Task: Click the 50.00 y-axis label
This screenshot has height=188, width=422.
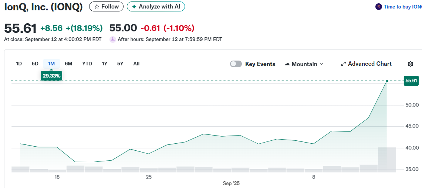Action: (x=412, y=105)
